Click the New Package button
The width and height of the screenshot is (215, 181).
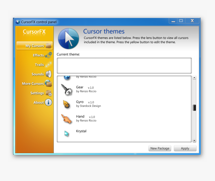click(160, 148)
